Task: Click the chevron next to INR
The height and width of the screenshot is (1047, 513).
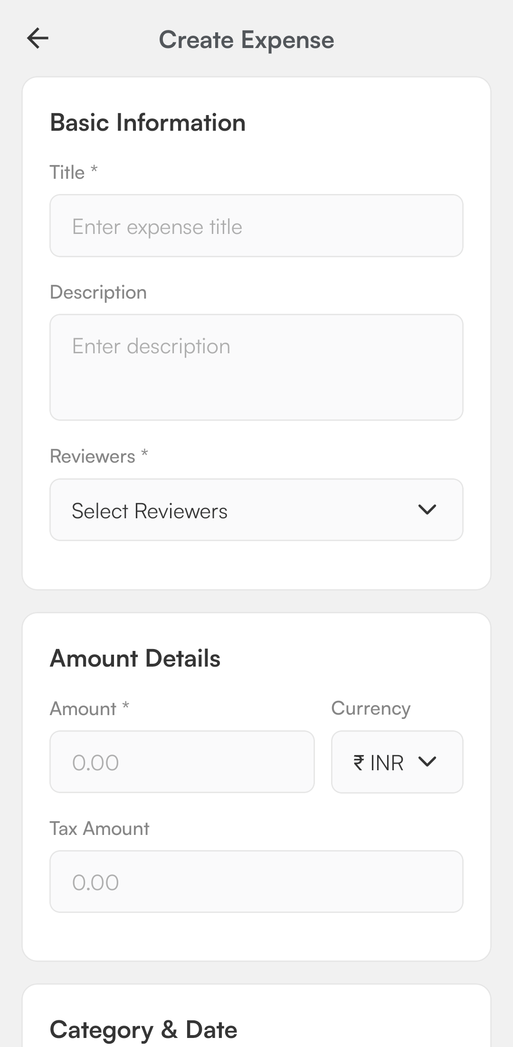Action: coord(427,762)
